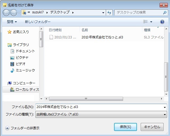The image size is (170, 136).
Task: Click the 2013/01/23 date cell
Action: pos(65,37)
